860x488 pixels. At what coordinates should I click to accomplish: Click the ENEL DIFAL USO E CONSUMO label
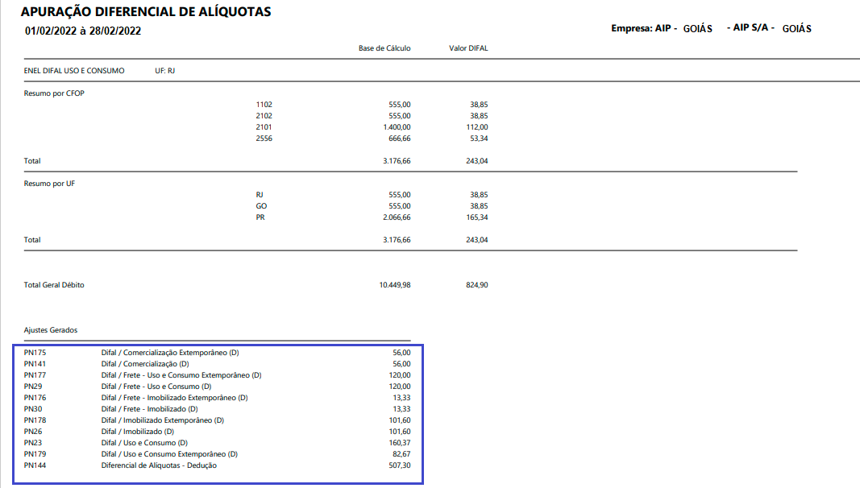(74, 71)
